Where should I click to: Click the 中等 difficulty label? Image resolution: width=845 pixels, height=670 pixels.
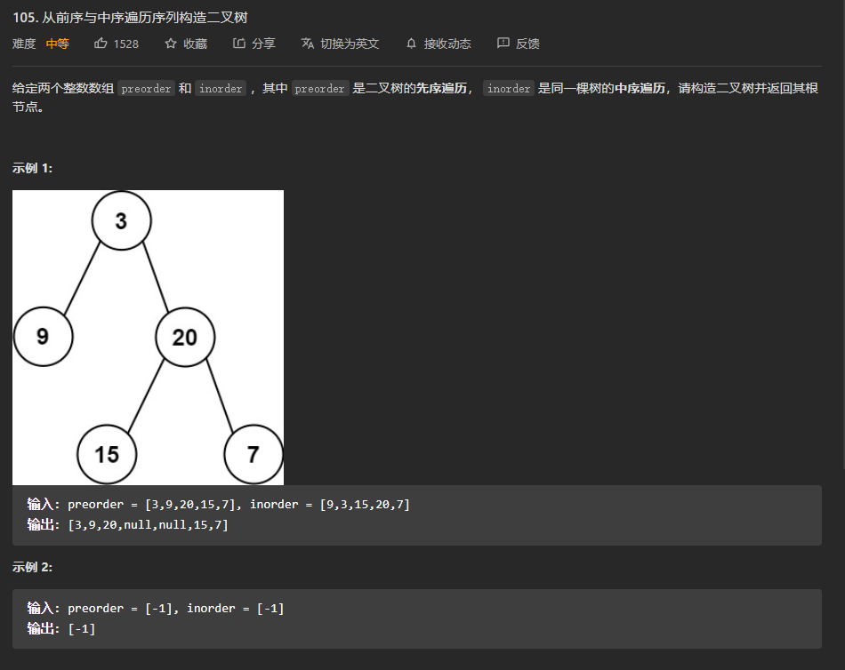tap(58, 44)
